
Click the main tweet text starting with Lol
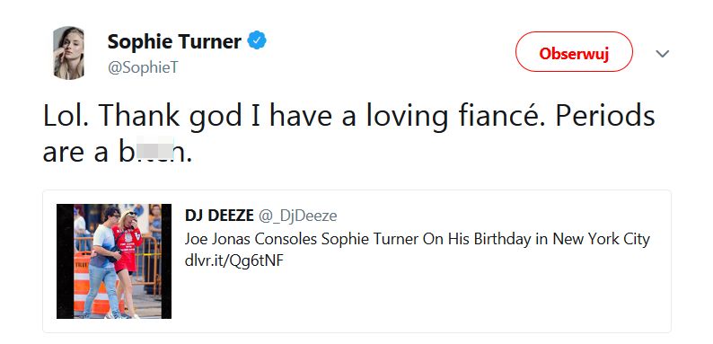coord(348,135)
